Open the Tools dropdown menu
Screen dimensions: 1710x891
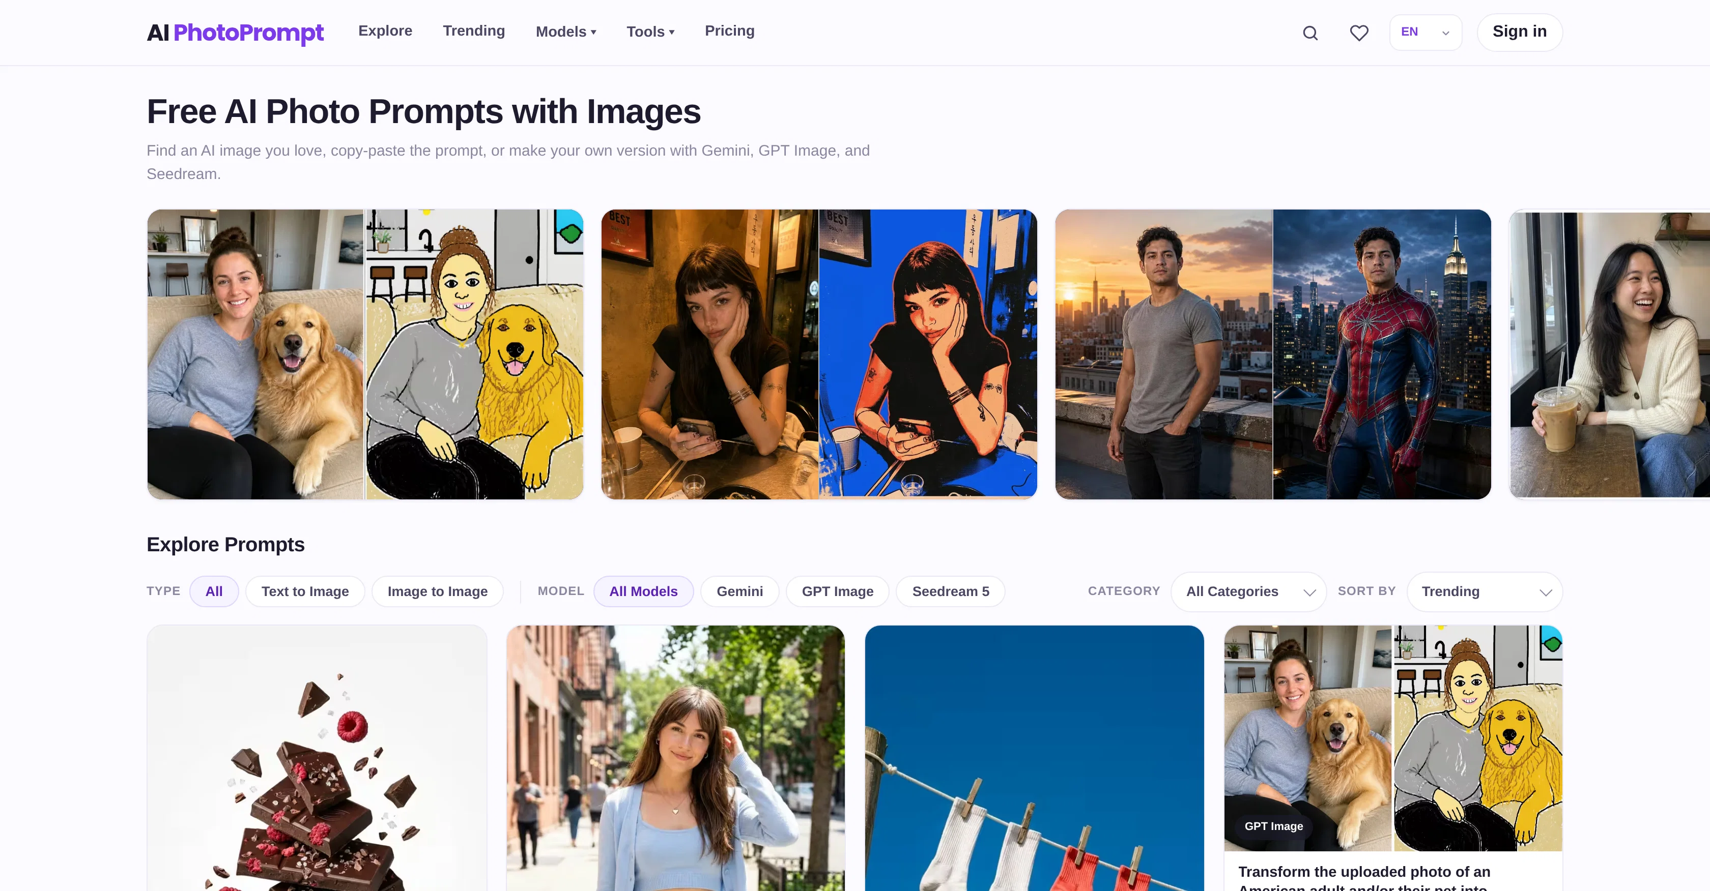click(650, 32)
